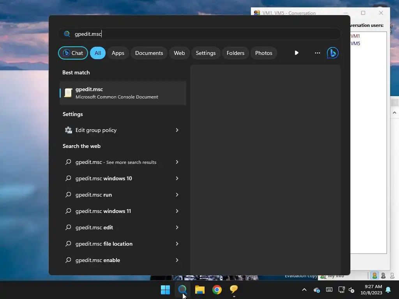Image resolution: width=399 pixels, height=299 pixels.
Task: Expand the gpedit.msc edit chevron
Action: [177, 227]
